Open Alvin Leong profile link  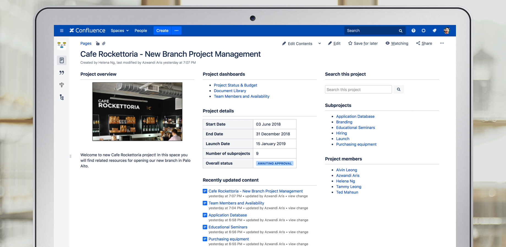tap(346, 170)
